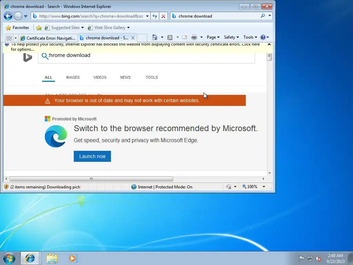The image size is (353, 265).
Task: Click Internet Protected Mode status text
Action: coord(165,187)
